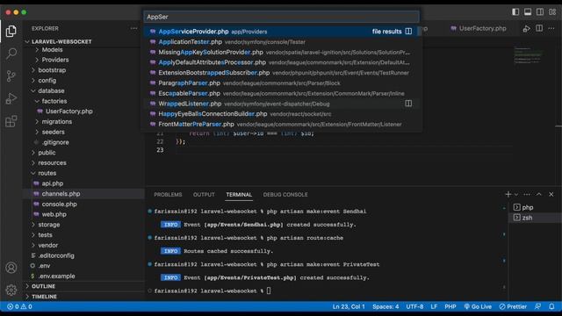Viewport: 562px width, 316px height.
Task: Select the zsh terminal instance
Action: [x=535, y=218]
